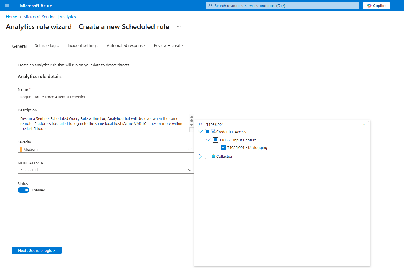Viewport: 404px width, 268px height.
Task: Open the Incident settings tab
Action: [x=82, y=45]
